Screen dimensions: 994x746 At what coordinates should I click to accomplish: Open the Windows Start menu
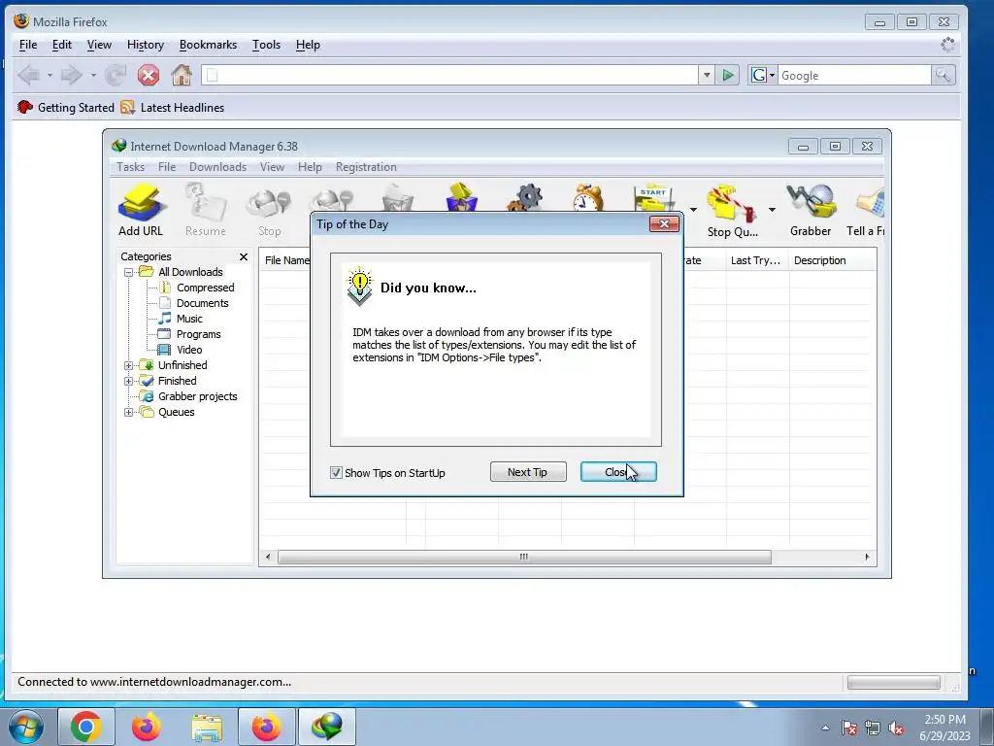tap(26, 727)
